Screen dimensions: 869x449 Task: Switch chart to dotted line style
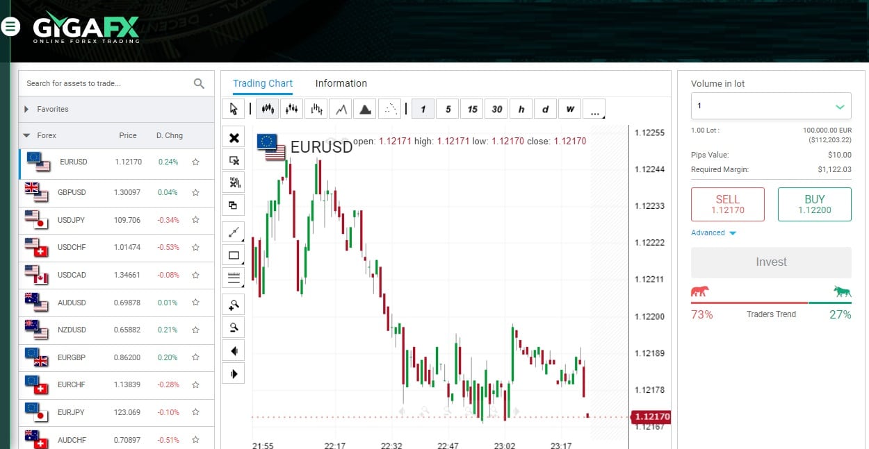390,109
